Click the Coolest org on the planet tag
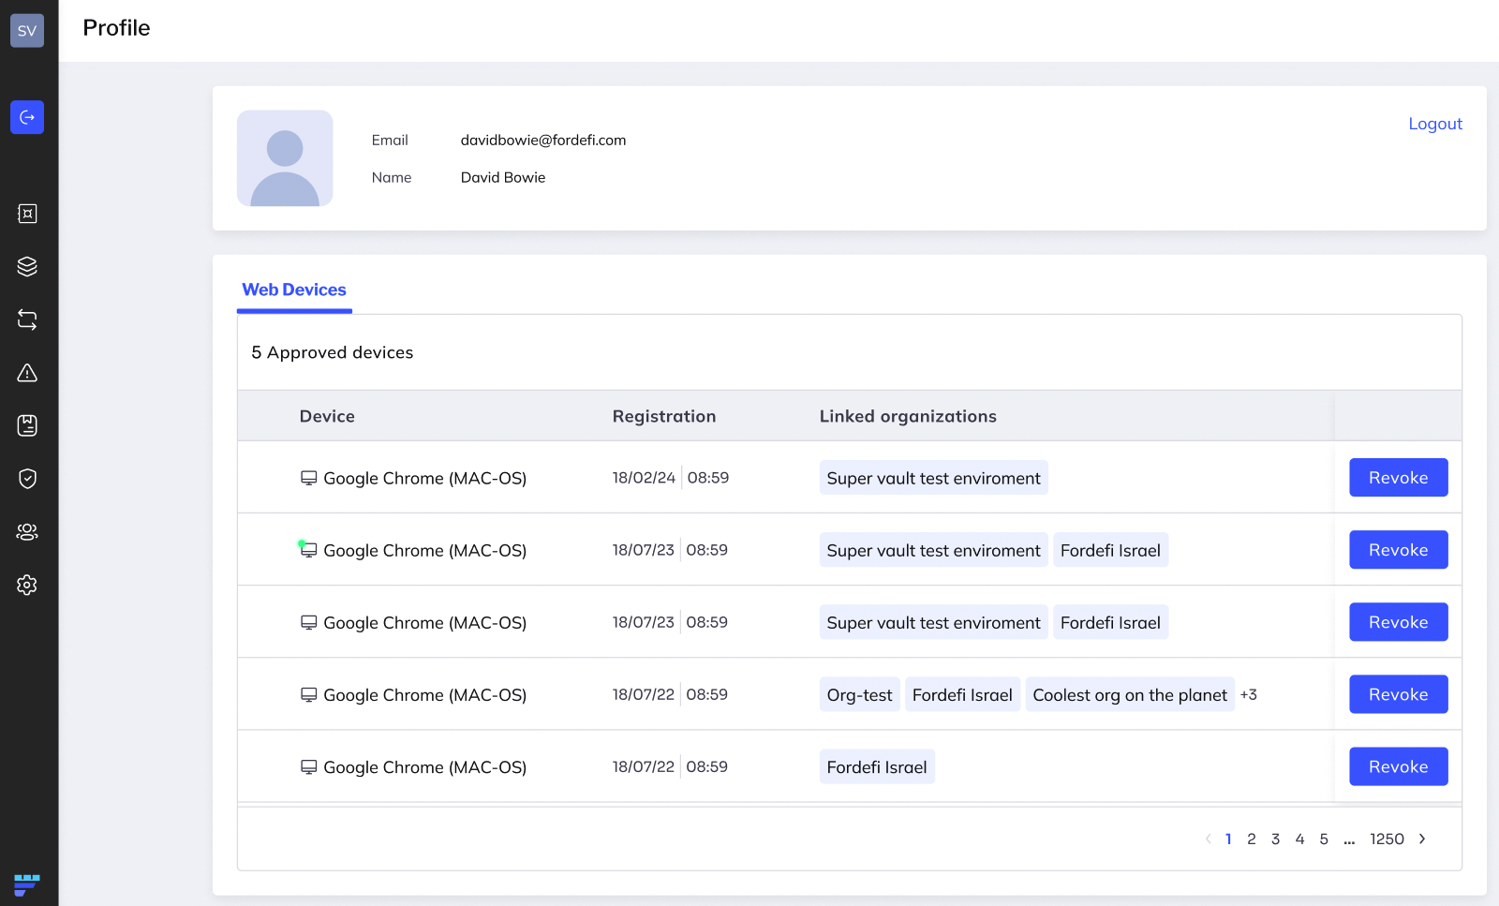1499x906 pixels. point(1130,694)
